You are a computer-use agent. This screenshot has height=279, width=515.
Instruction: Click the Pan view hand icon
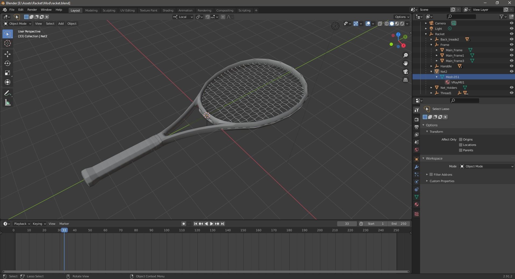click(x=406, y=63)
